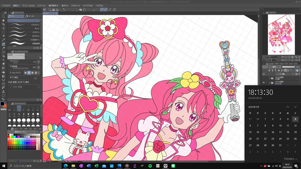Select the Balloon tool
Viewport: 301px width, 169px height.
[x=3, y=96]
